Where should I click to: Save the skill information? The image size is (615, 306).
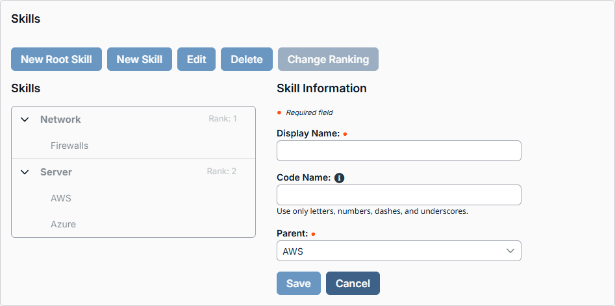click(x=299, y=283)
